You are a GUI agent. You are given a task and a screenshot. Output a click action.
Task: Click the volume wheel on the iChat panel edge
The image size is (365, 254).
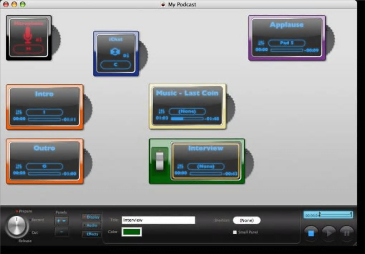tap(143, 55)
